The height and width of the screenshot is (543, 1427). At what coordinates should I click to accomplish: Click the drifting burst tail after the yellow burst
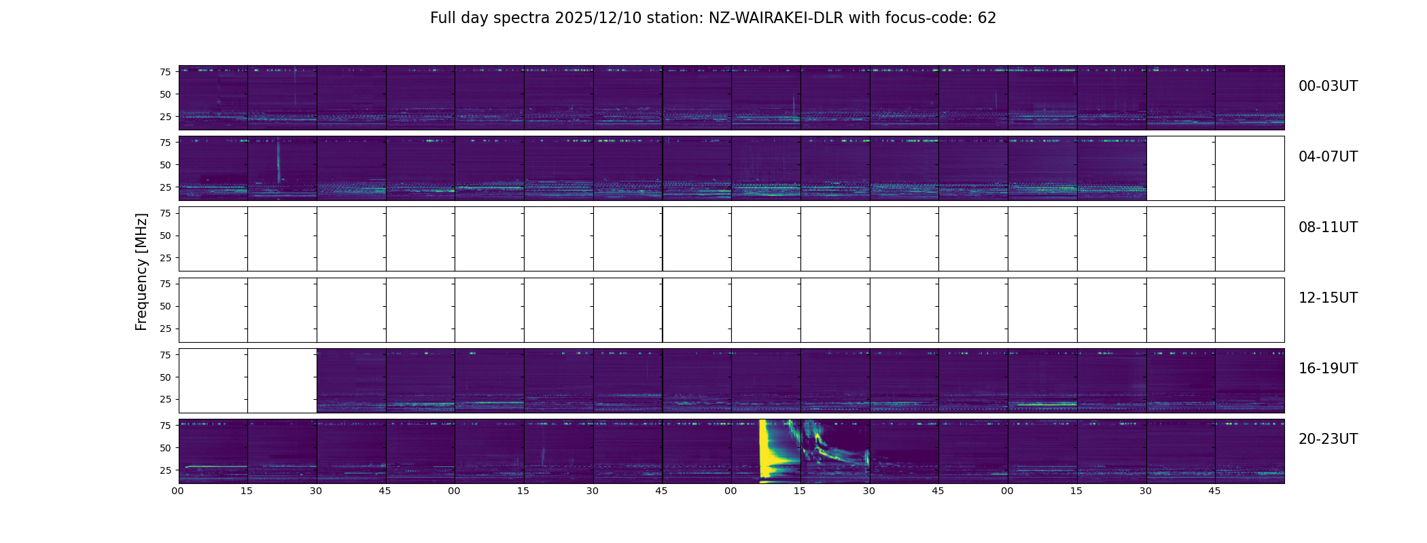click(x=836, y=451)
